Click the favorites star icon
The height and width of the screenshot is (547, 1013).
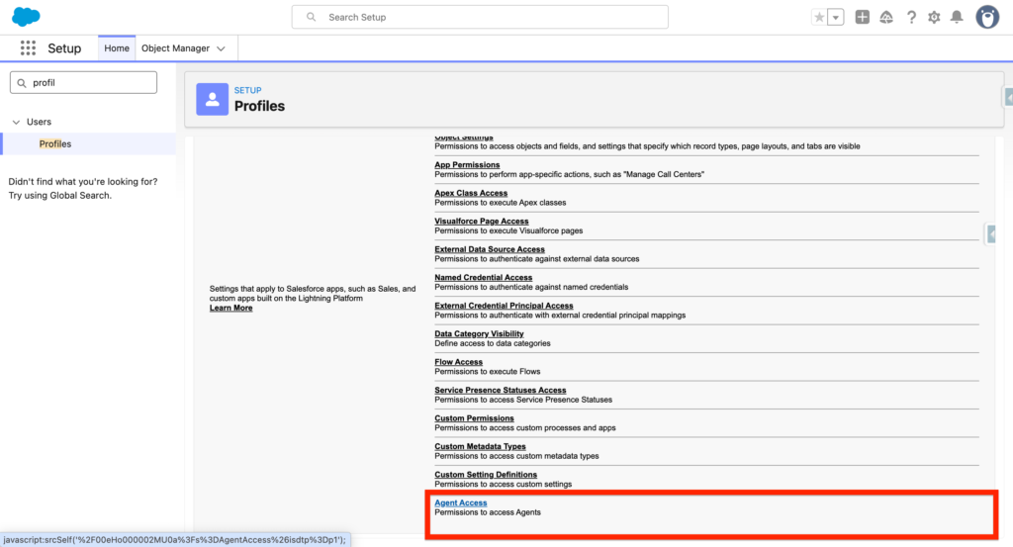(x=819, y=17)
